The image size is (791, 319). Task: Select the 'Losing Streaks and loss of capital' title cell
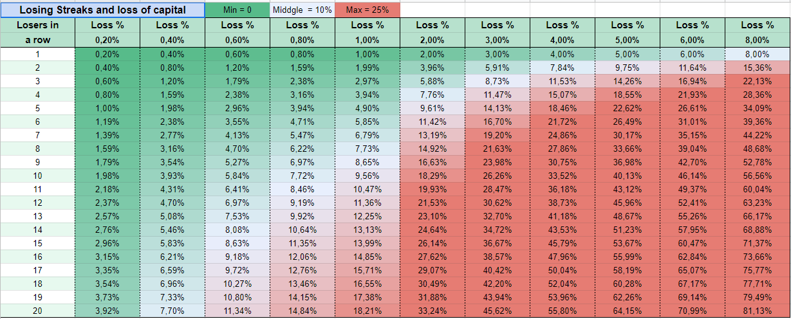(x=103, y=10)
